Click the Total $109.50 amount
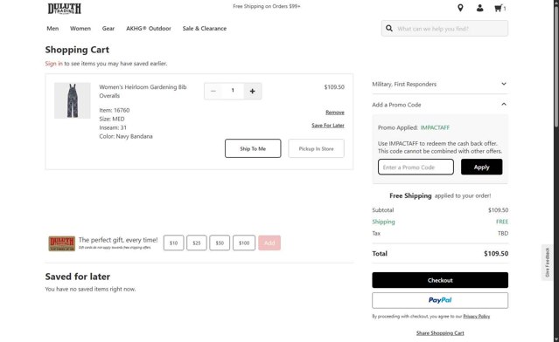The image size is (559, 342). point(496,254)
